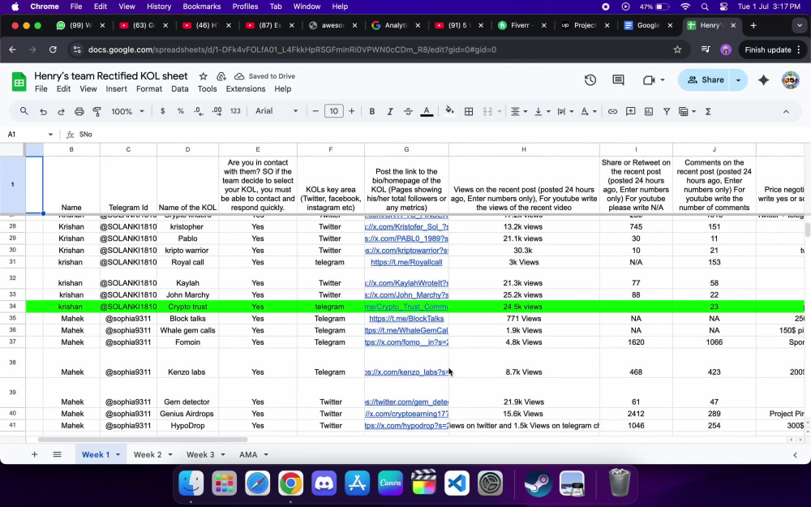This screenshot has height=507, width=811.
Task: Open version history clock icon
Action: [590, 80]
